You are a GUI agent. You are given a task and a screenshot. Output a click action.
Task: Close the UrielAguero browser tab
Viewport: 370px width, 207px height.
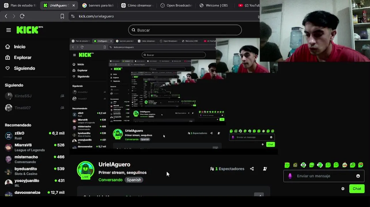tap(73, 5)
